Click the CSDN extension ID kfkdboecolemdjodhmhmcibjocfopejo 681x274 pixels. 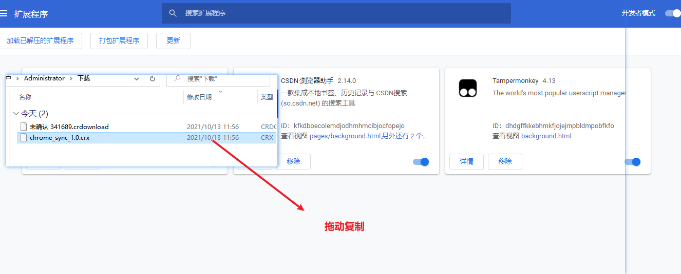[x=349, y=126]
